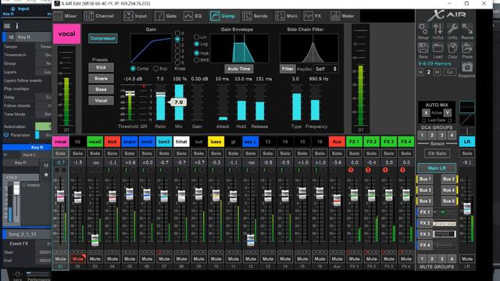Click the Clr Solo button
The image size is (500, 281).
(x=437, y=154)
